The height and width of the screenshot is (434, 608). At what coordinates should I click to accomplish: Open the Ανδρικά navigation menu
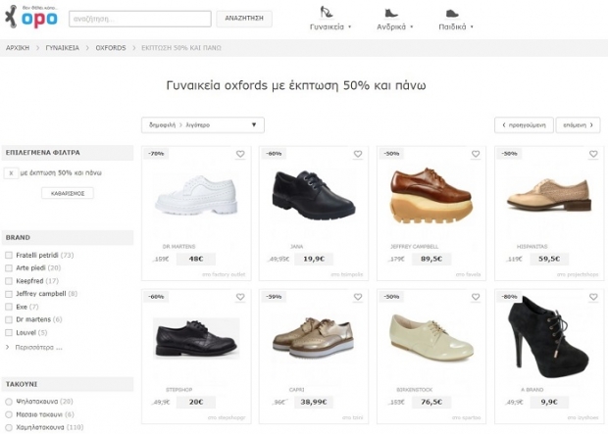click(x=391, y=27)
